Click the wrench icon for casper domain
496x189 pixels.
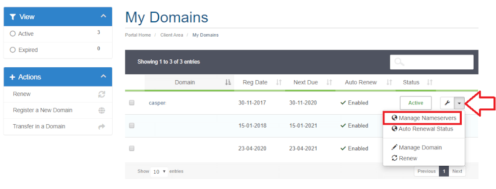click(447, 103)
